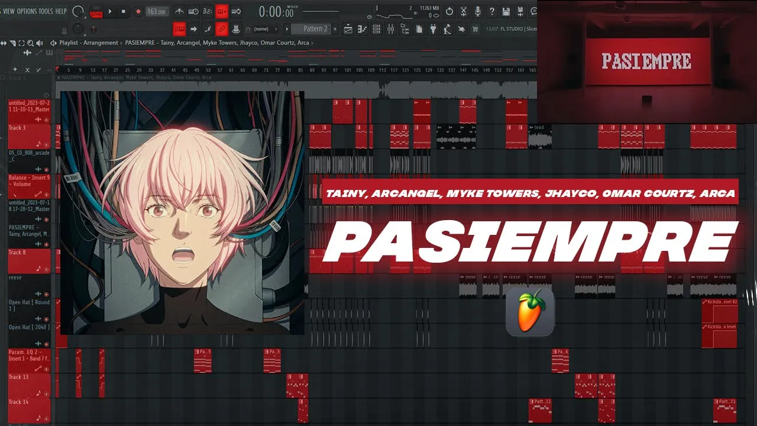Toggle the highlighted overdub button

(222, 11)
